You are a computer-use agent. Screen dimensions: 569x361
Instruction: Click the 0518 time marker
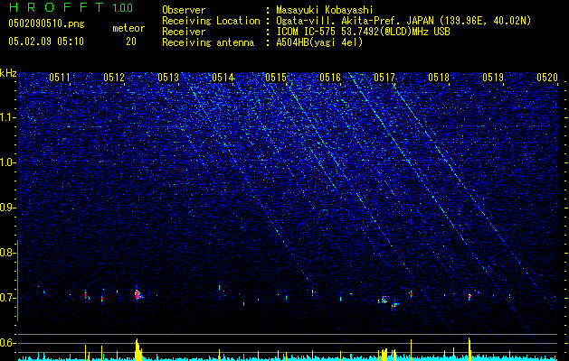tap(439, 78)
